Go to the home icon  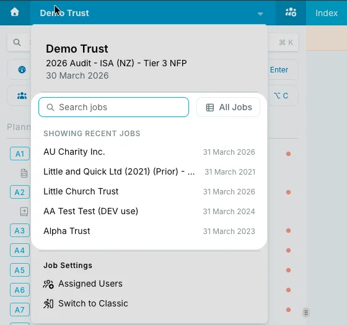tap(15, 12)
